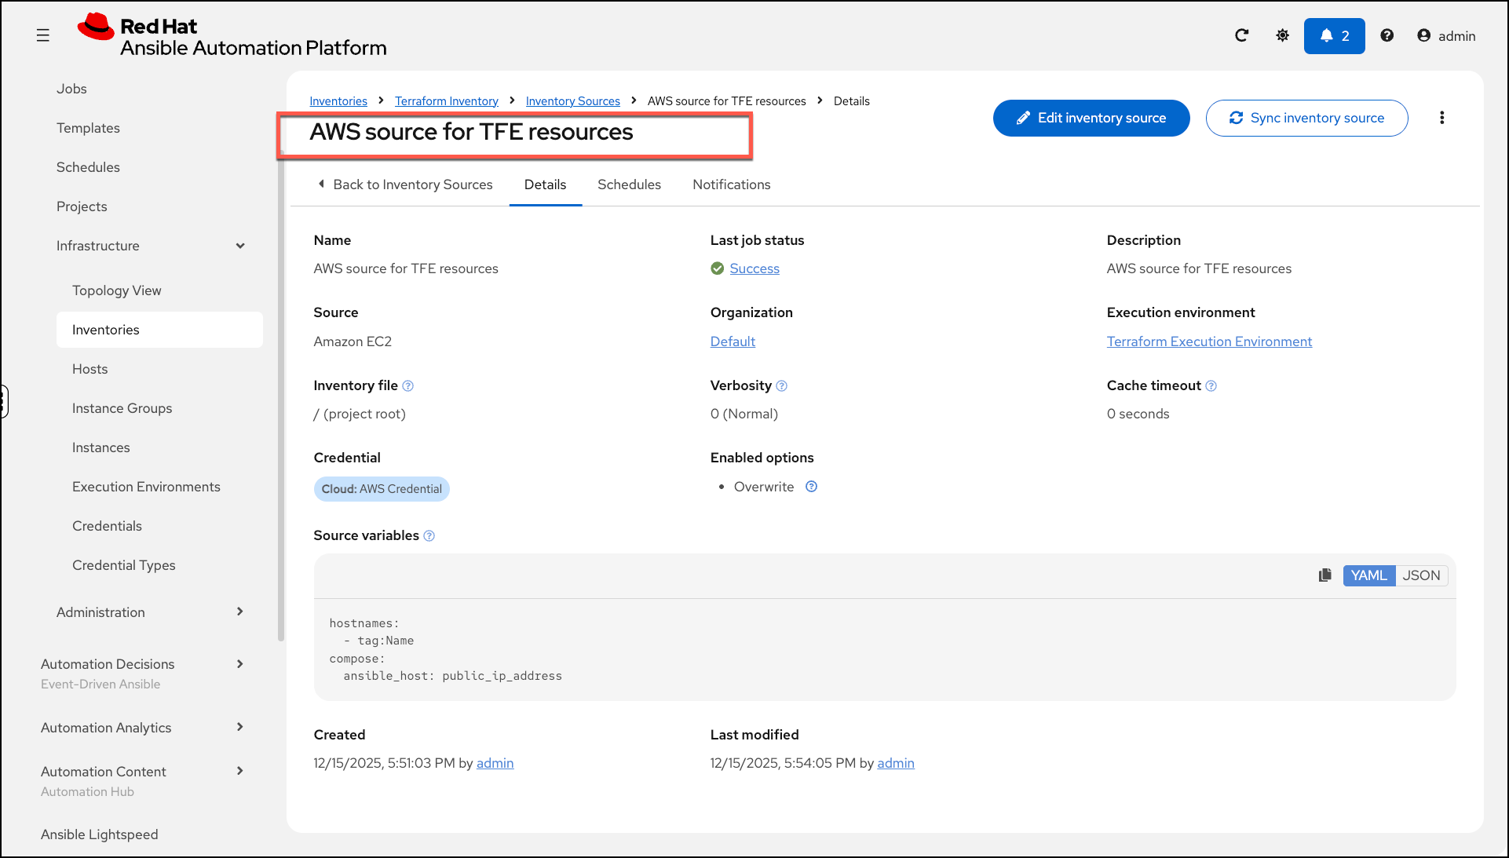
Task: Open Topology View
Action: [116, 290]
